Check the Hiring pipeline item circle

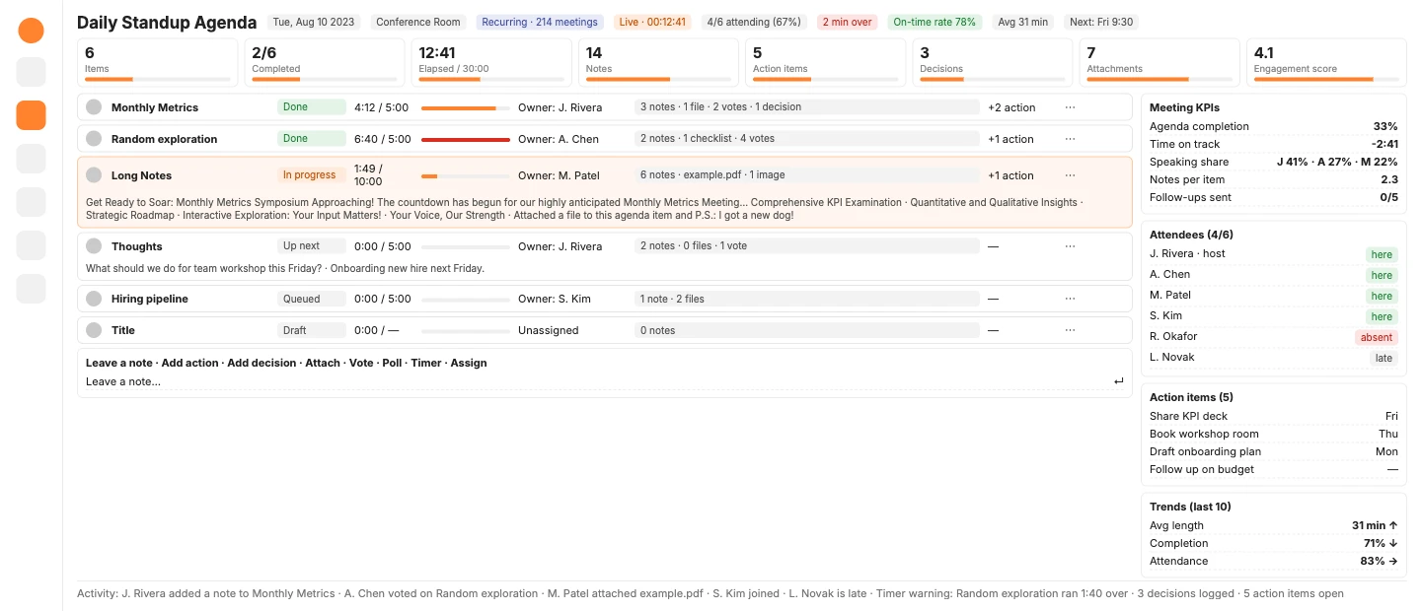(94, 299)
